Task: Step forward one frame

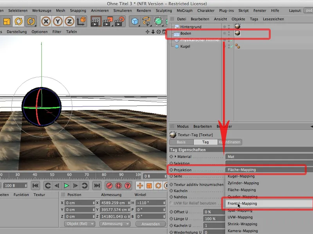Action: pyautogui.click(x=76, y=186)
